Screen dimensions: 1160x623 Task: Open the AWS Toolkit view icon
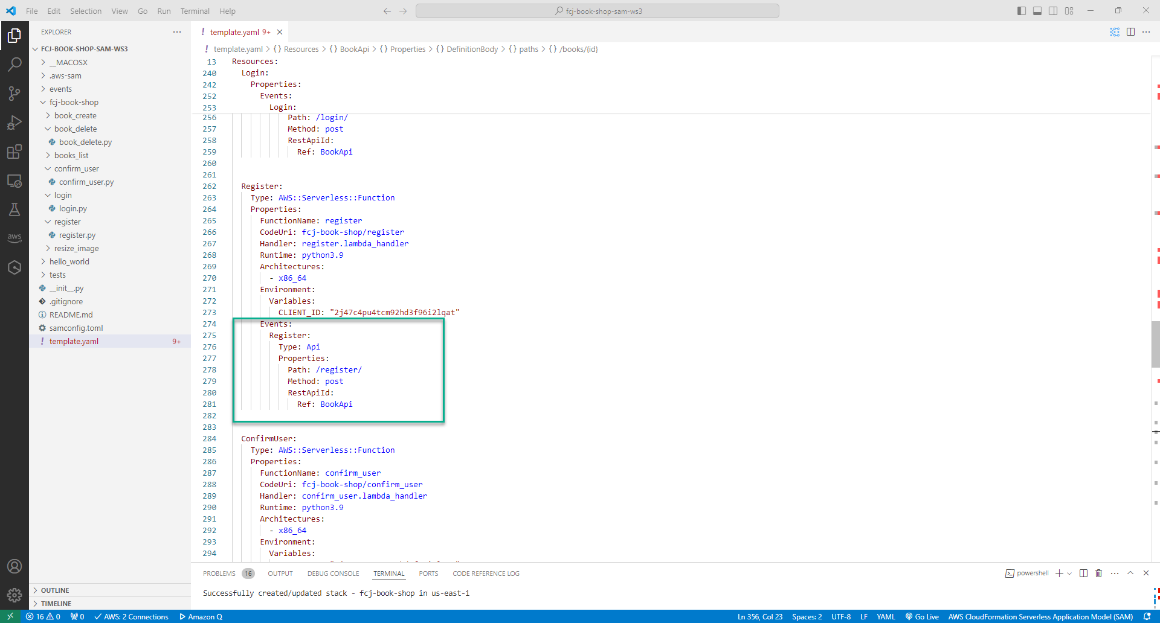[x=14, y=238]
